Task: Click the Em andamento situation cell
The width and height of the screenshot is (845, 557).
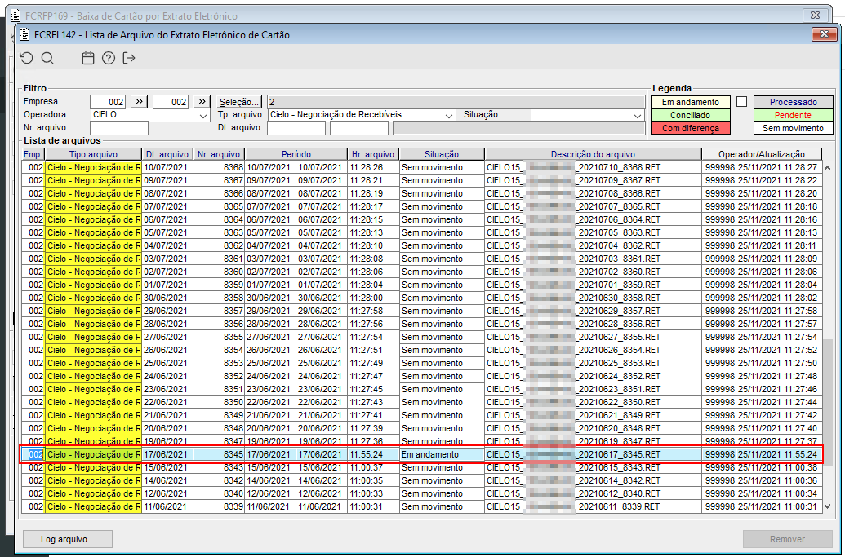Action: (x=442, y=454)
